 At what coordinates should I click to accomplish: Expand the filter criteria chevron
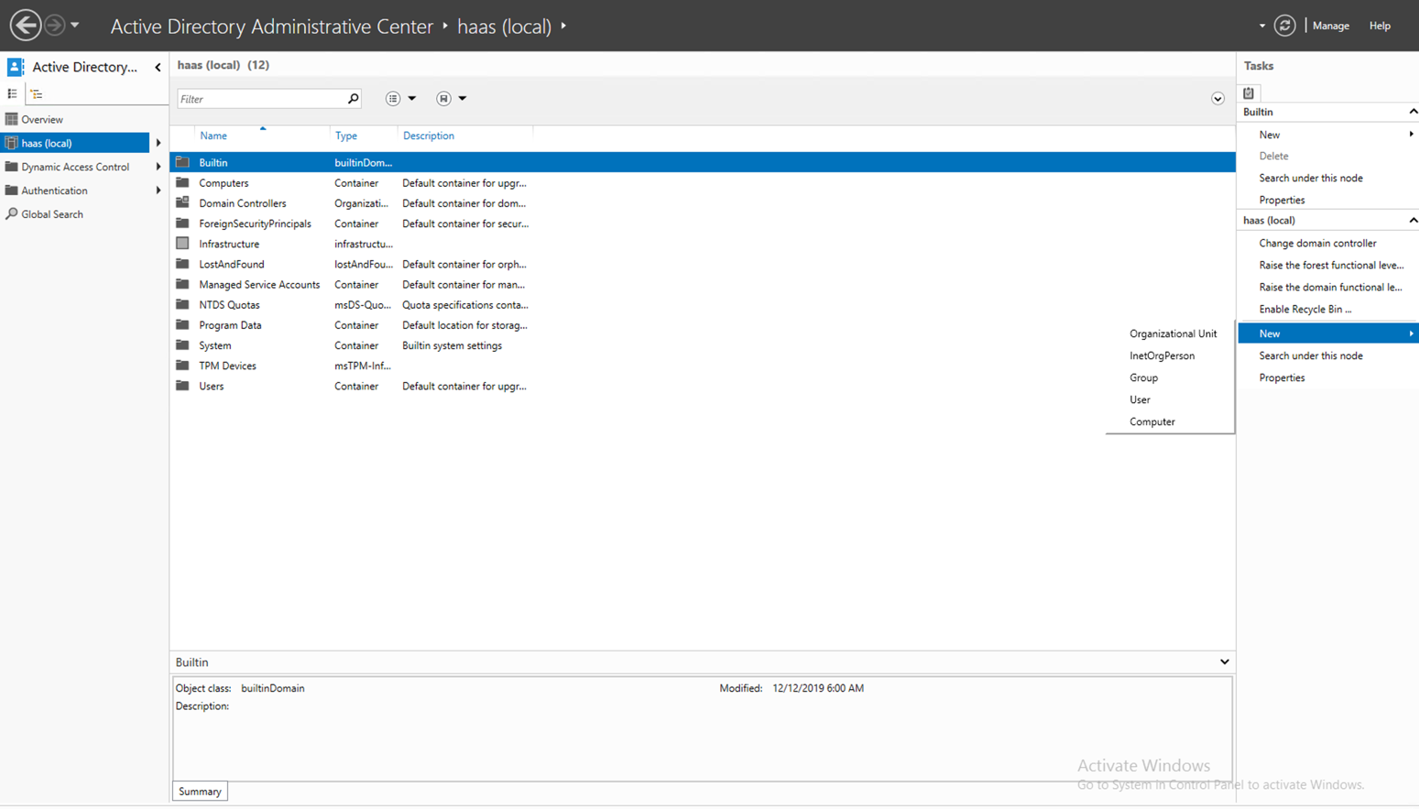point(1217,99)
